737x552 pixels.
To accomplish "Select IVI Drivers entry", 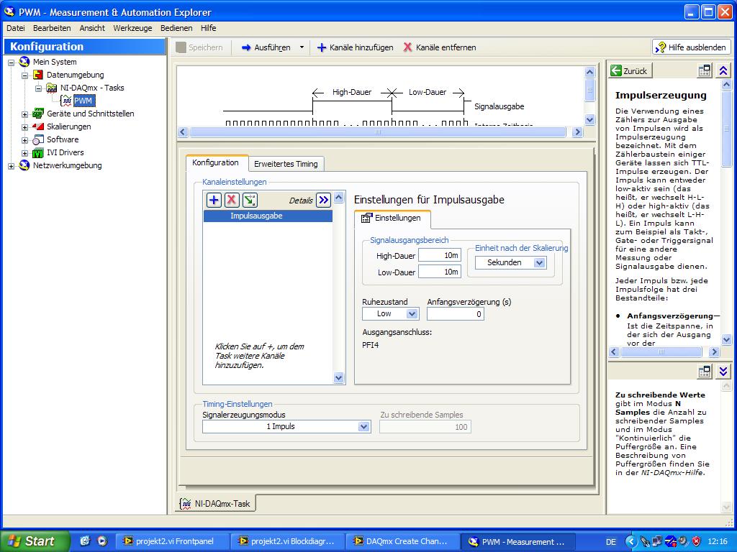I will coord(65,152).
